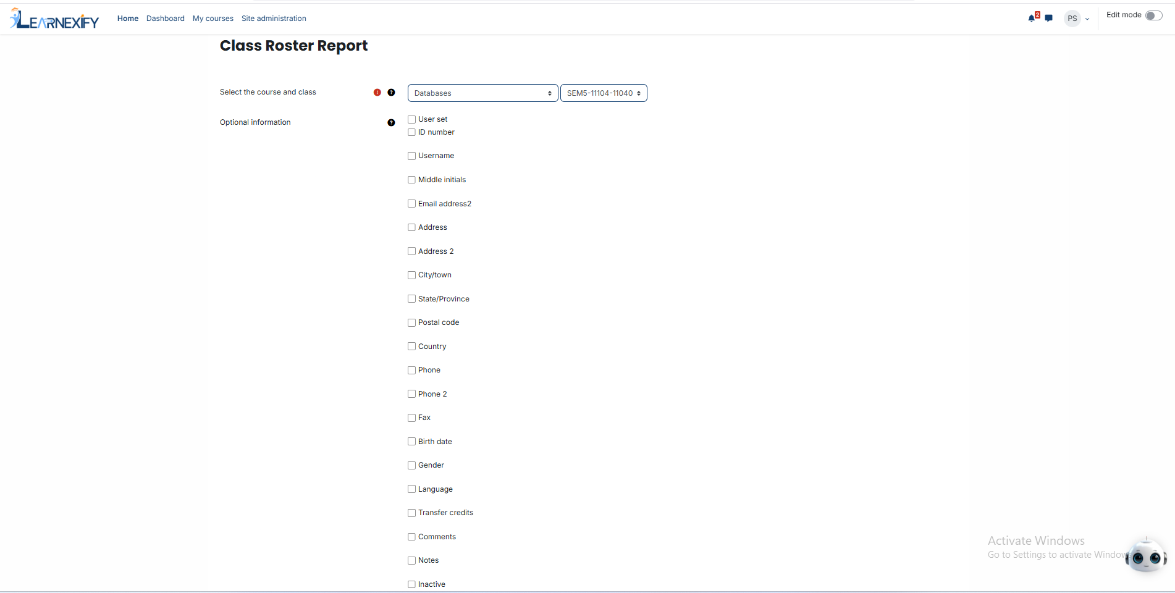Open My courses menu item
1175x593 pixels.
[213, 19]
